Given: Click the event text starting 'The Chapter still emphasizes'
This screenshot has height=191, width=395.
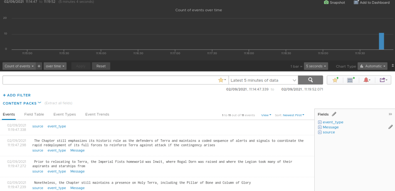Looking at the screenshot, I should (168, 143).
